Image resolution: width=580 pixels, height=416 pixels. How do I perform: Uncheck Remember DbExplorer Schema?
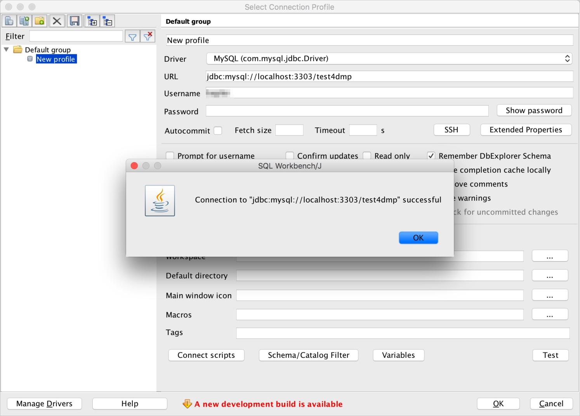pos(431,156)
